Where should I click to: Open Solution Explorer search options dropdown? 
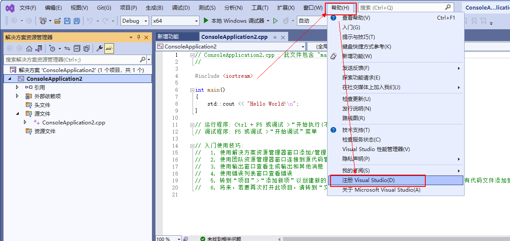pos(149,60)
